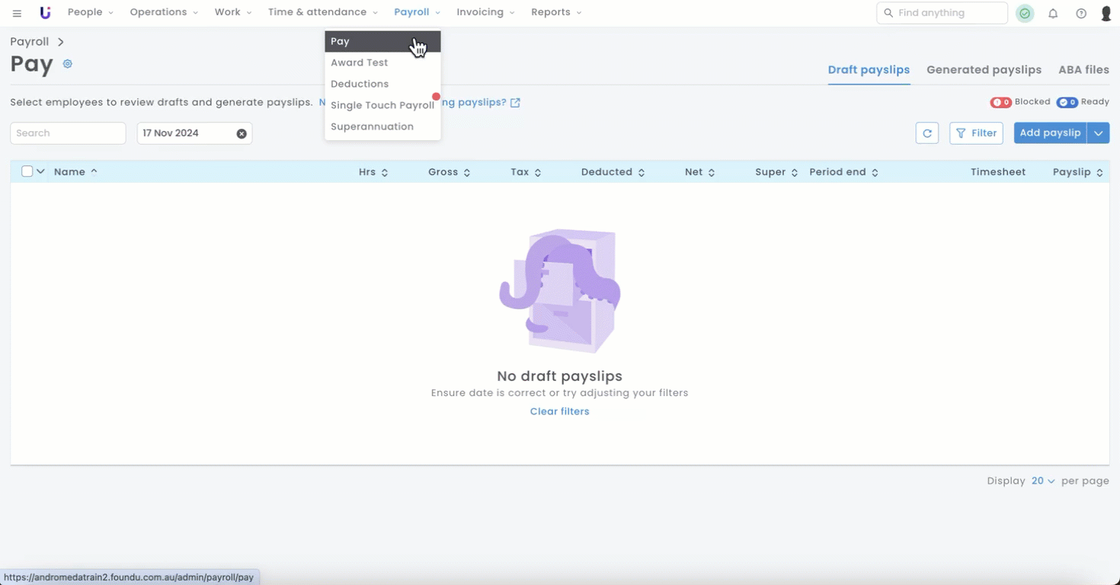The width and height of the screenshot is (1120, 585).
Task: Click the Clear filters link
Action: point(559,411)
